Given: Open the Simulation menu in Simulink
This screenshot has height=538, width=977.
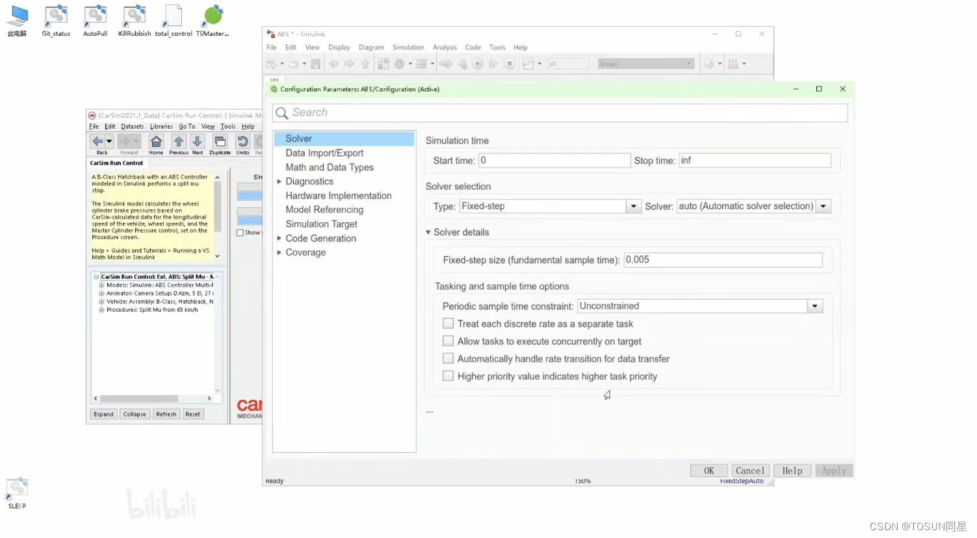Looking at the screenshot, I should coord(408,47).
